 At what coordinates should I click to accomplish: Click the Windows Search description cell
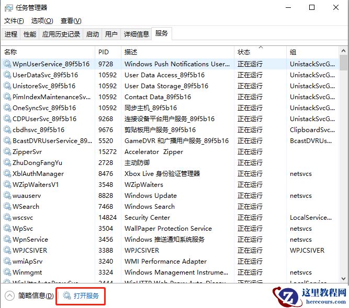pos(150,207)
